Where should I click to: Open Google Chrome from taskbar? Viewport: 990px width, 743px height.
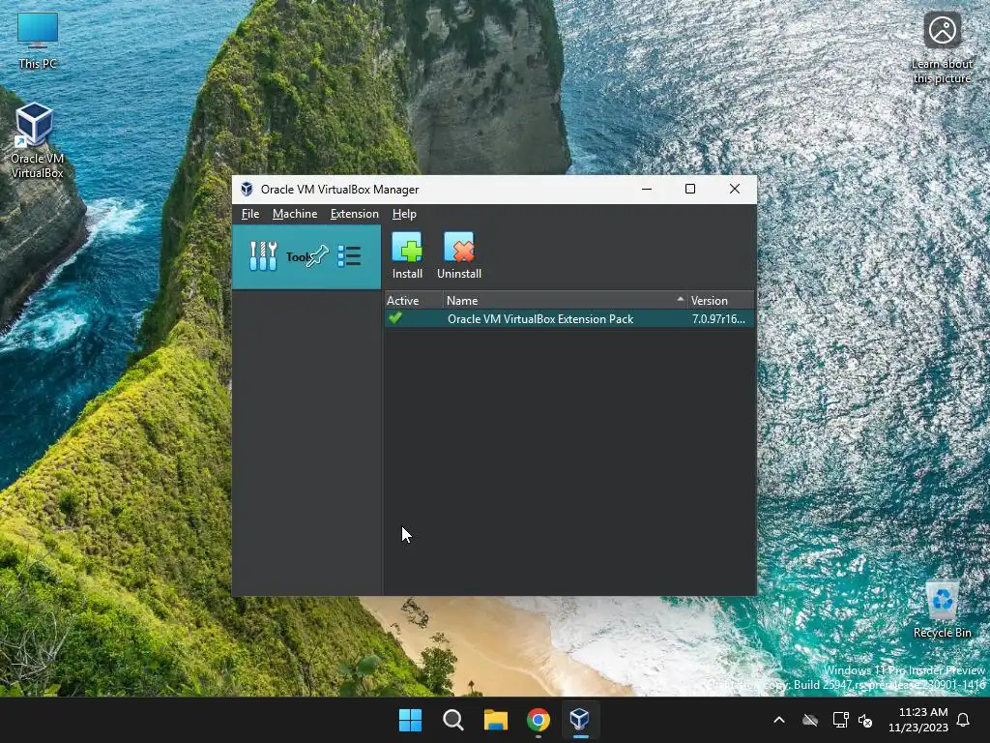point(539,720)
